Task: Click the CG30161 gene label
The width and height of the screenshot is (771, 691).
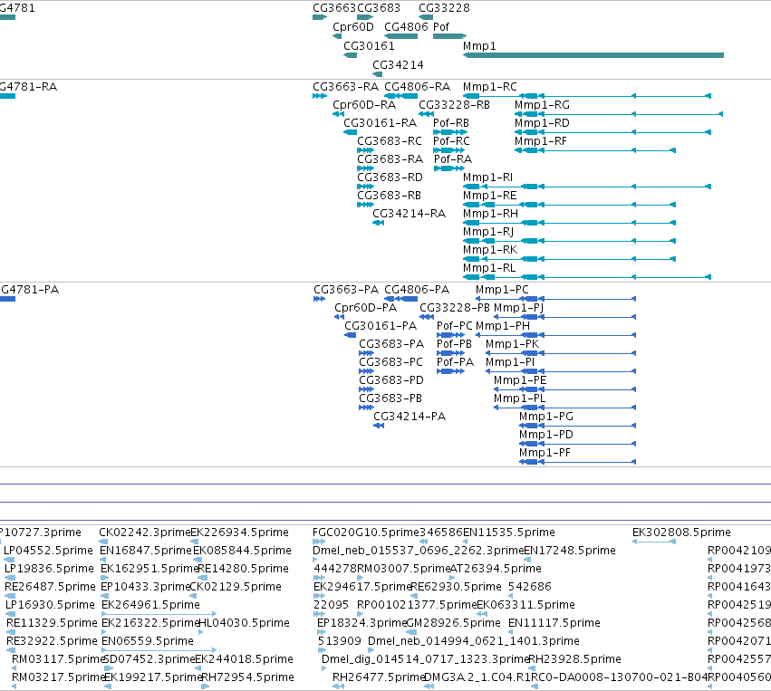Action: [369, 46]
